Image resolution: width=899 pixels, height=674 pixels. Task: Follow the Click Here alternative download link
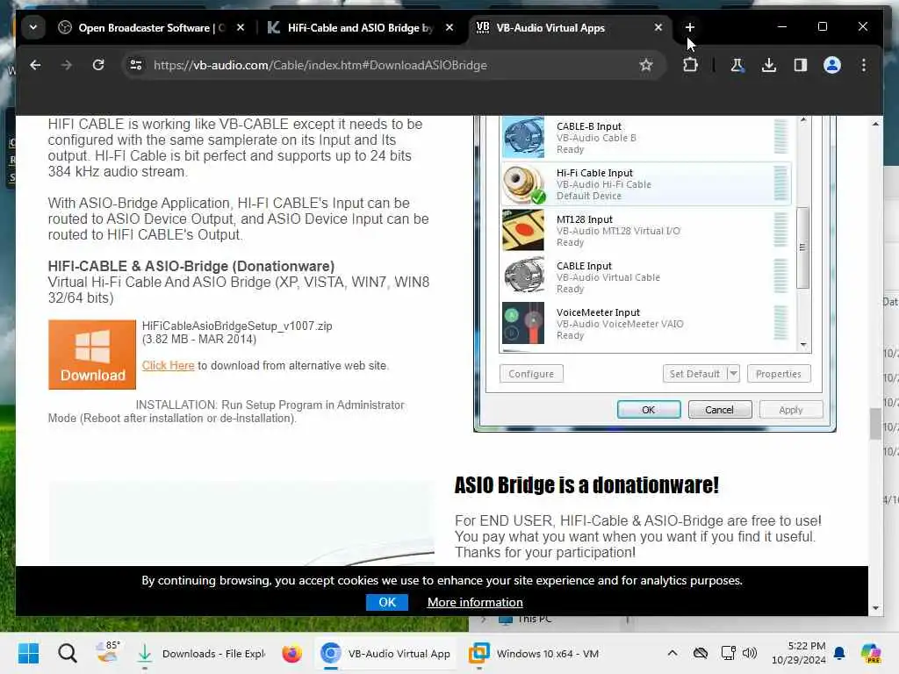coord(168,366)
